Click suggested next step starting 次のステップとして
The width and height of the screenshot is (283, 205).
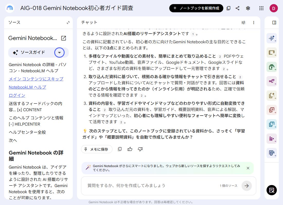164,134
